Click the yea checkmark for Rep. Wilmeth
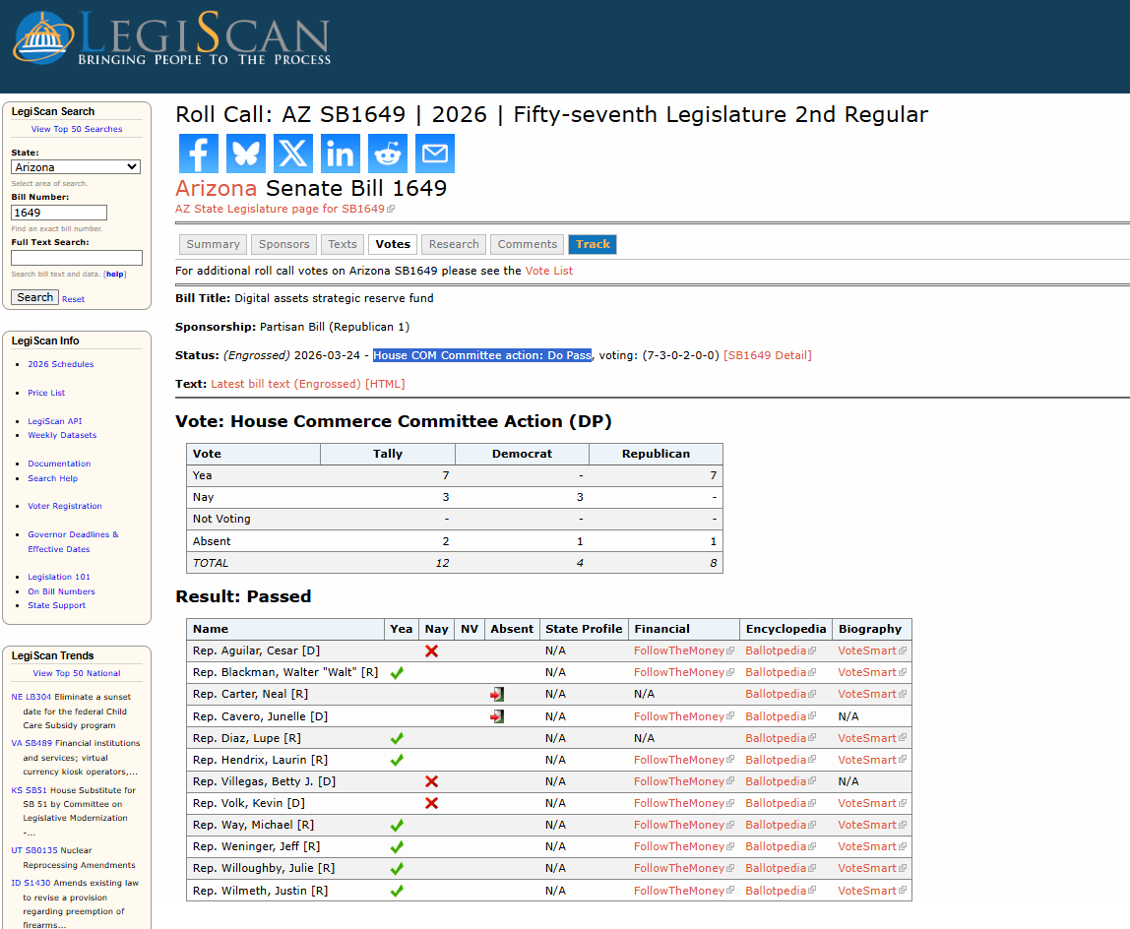Image resolution: width=1130 pixels, height=929 pixels. (x=397, y=891)
